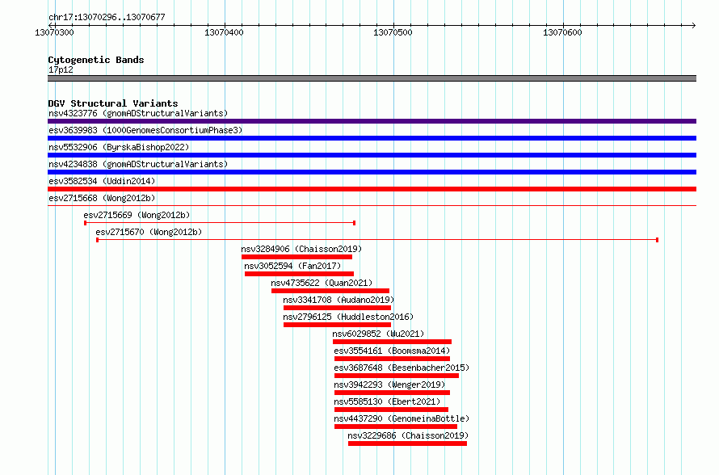719x475 pixels.
Task: Select the purple nsv4323776 variant bar
Action: click(x=372, y=121)
